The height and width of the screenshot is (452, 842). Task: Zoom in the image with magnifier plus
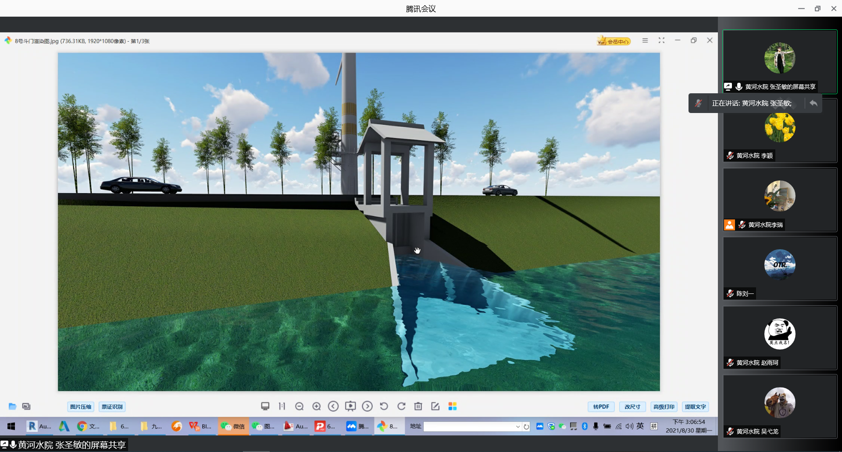(x=316, y=406)
